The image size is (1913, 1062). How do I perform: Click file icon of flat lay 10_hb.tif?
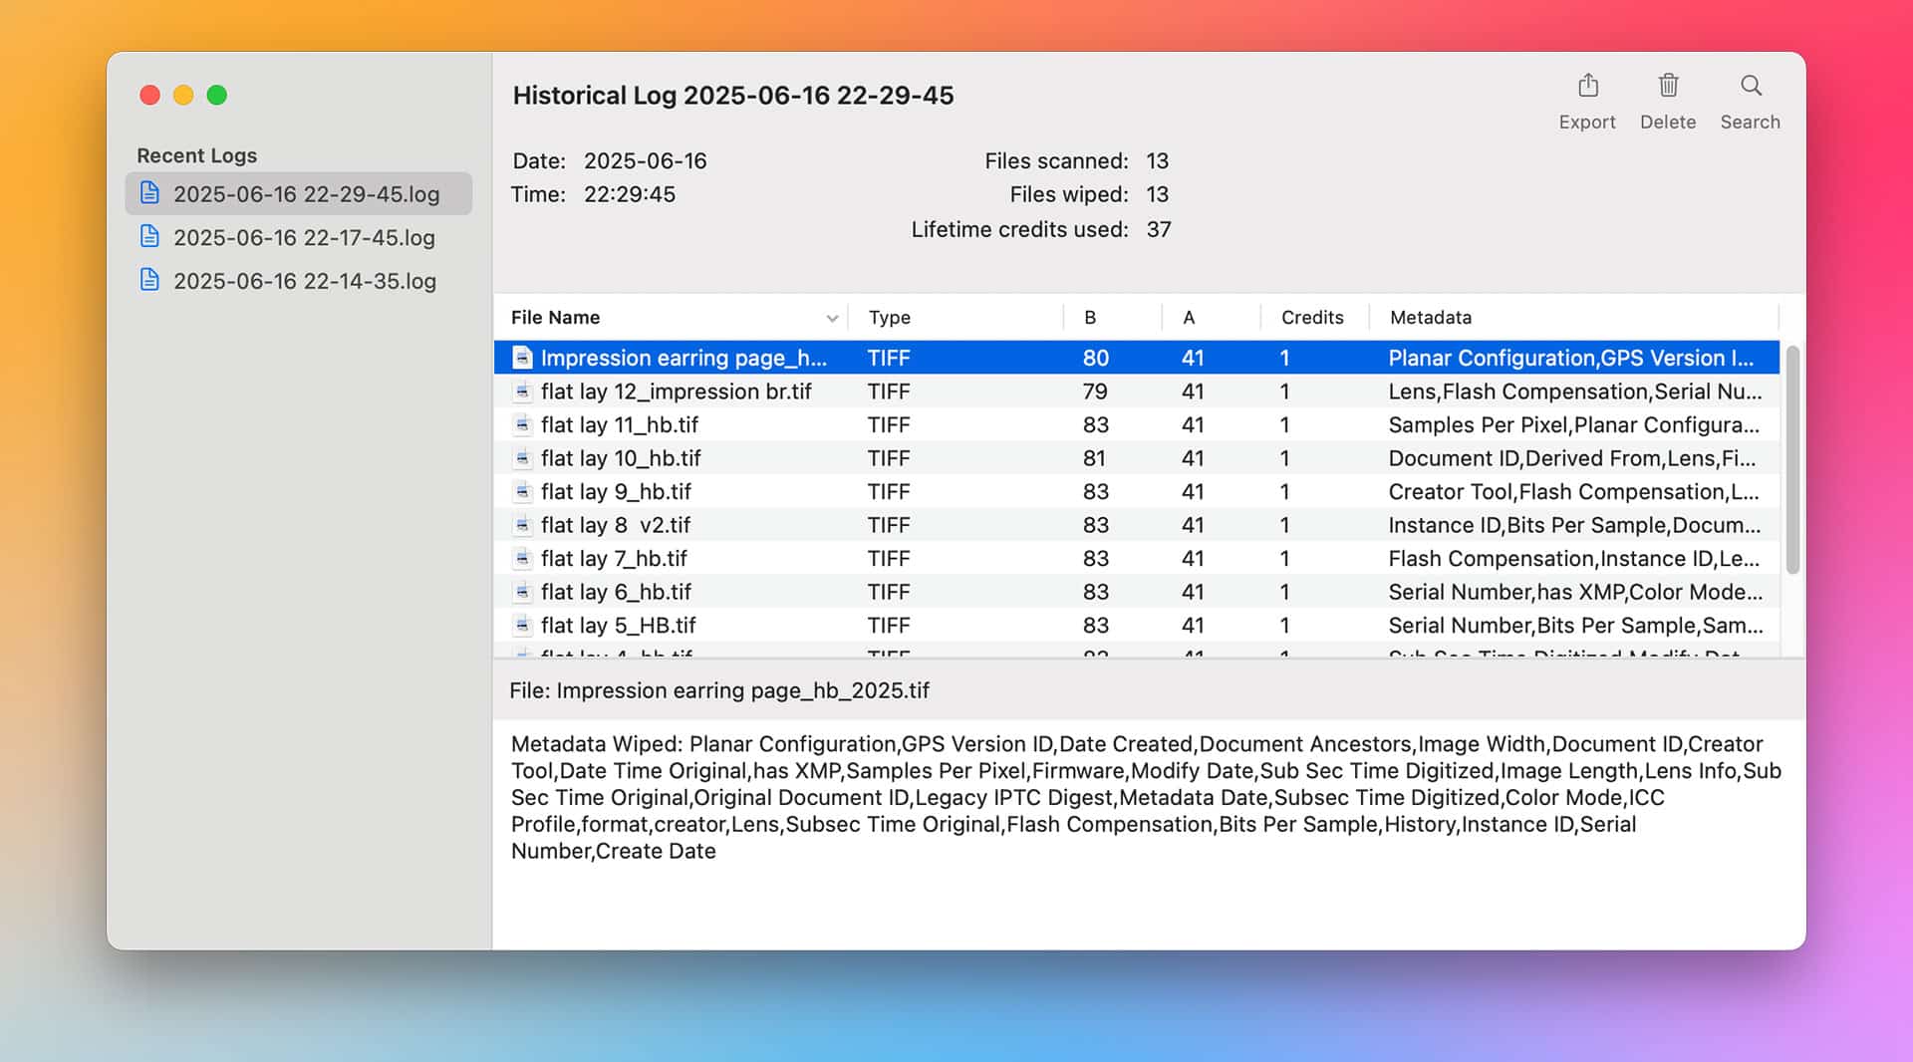[522, 457]
